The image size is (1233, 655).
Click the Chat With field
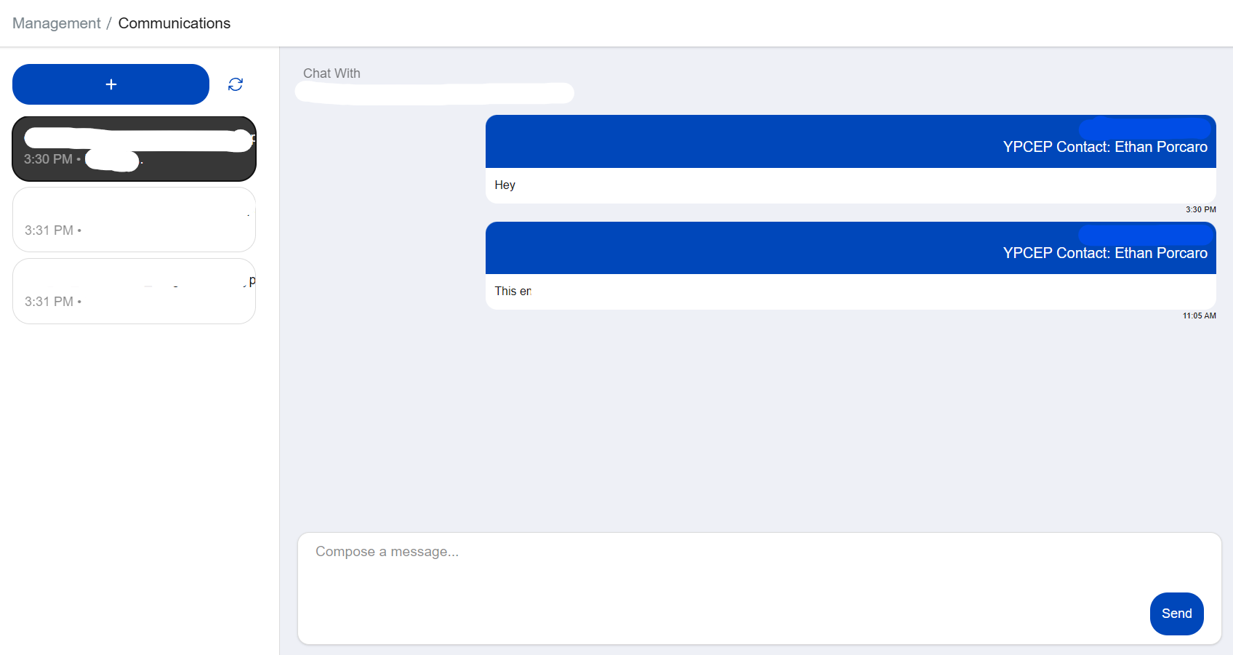coord(434,93)
